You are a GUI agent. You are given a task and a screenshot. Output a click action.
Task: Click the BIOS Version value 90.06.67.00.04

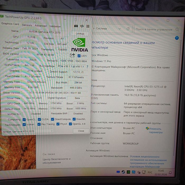coord(45,54)
